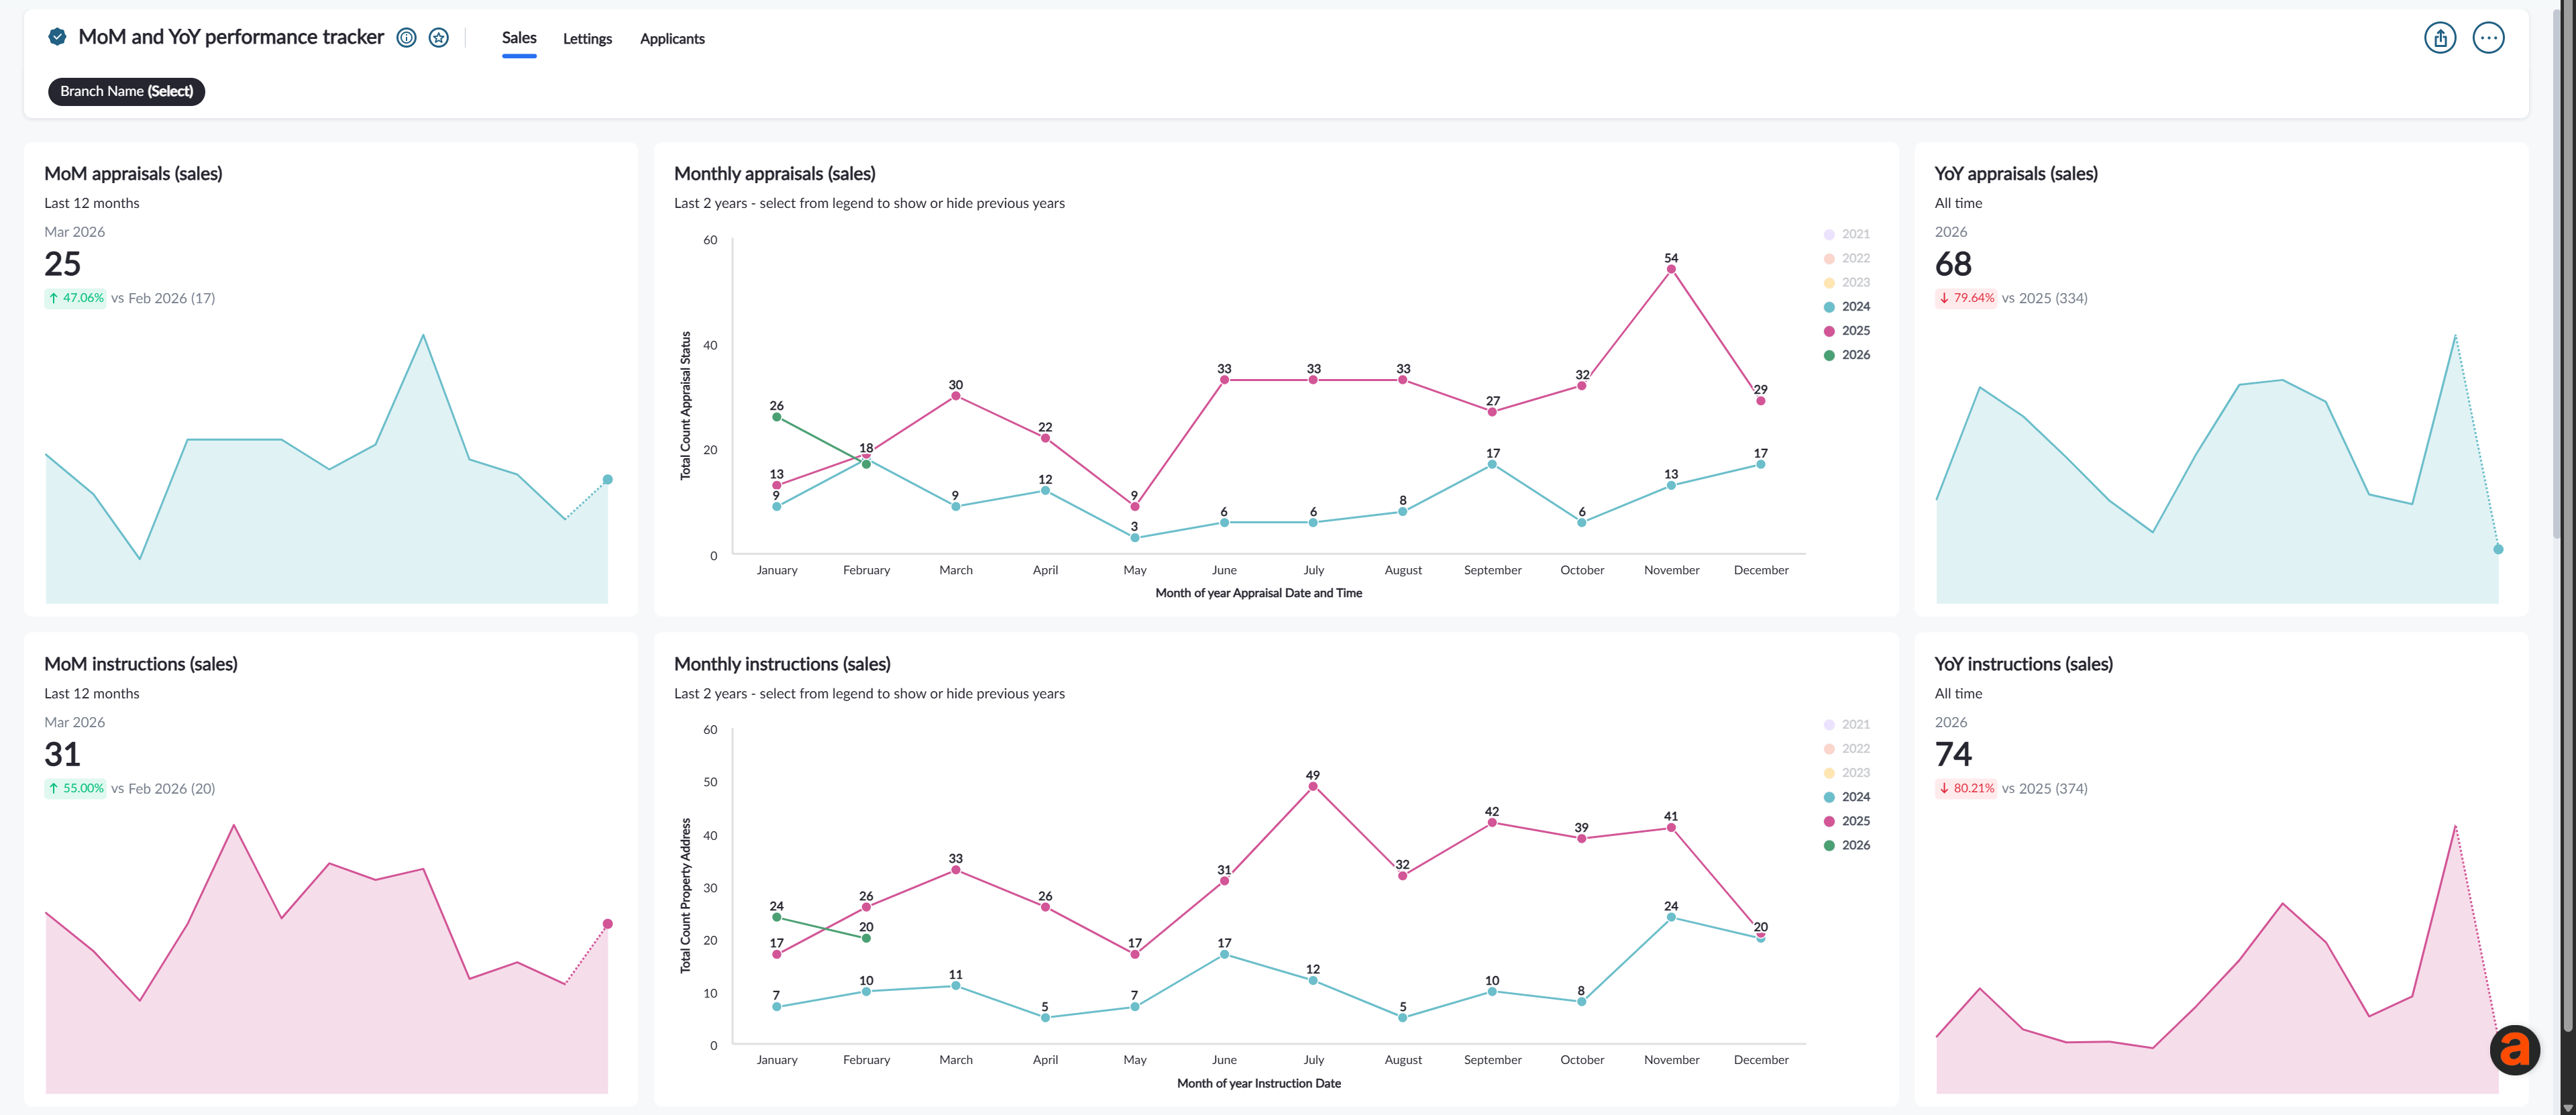The height and width of the screenshot is (1115, 2576).
Task: Click the share/export icon
Action: (x=2440, y=38)
